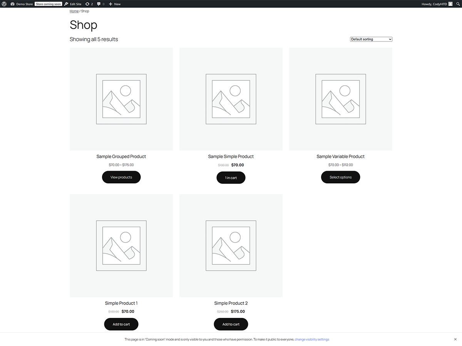Open change visibility settings link
This screenshot has height=346, width=462.
point(312,339)
